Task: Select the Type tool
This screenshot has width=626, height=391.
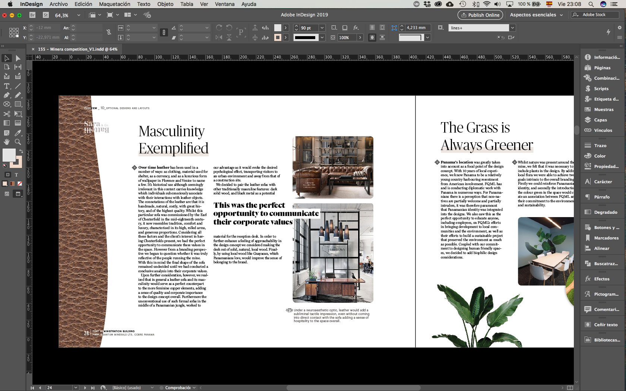Action: point(7,86)
